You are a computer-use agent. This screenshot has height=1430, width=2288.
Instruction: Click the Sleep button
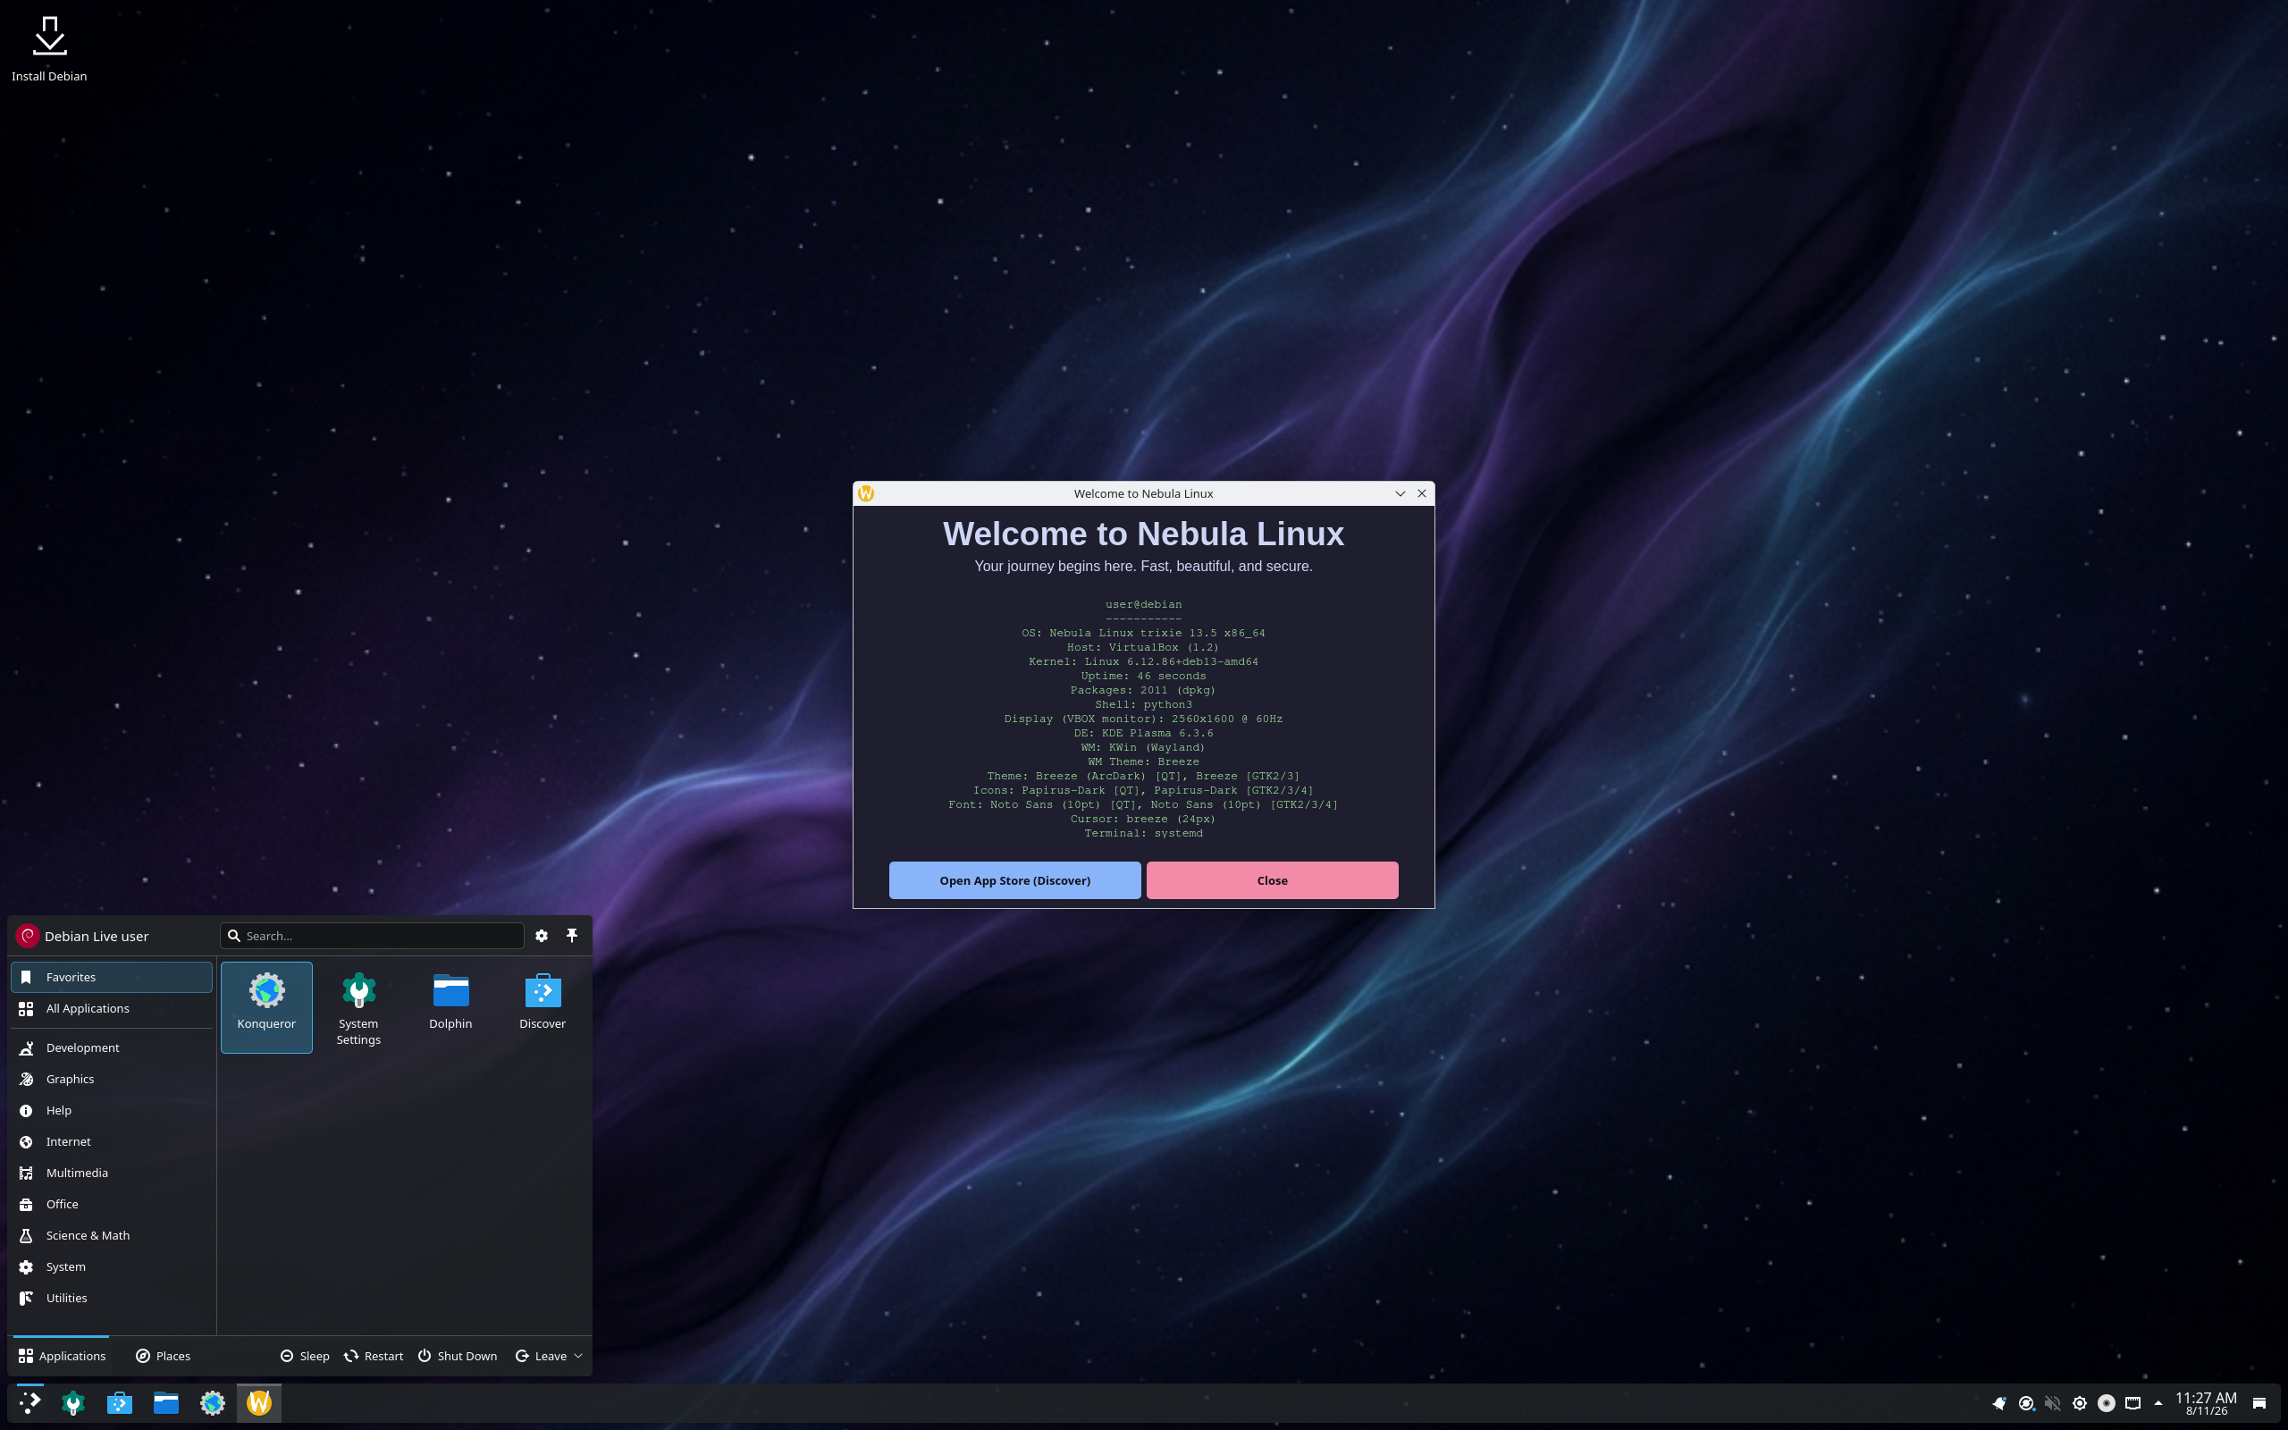tap(305, 1356)
